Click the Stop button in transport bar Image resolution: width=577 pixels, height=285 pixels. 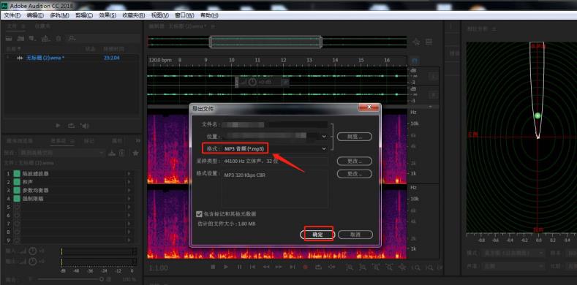[x=213, y=267]
